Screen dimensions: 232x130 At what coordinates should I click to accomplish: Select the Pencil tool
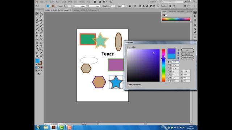(37, 30)
